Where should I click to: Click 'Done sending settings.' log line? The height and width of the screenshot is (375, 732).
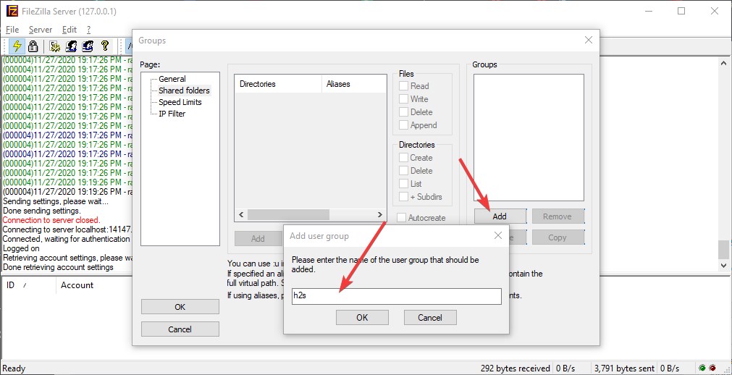click(41, 211)
